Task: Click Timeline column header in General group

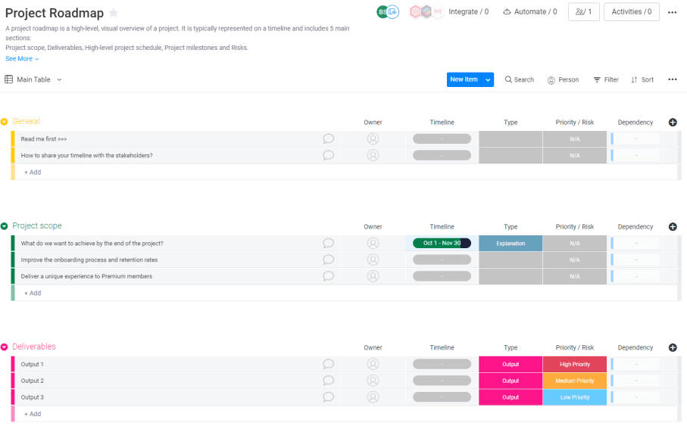Action: [x=442, y=122]
